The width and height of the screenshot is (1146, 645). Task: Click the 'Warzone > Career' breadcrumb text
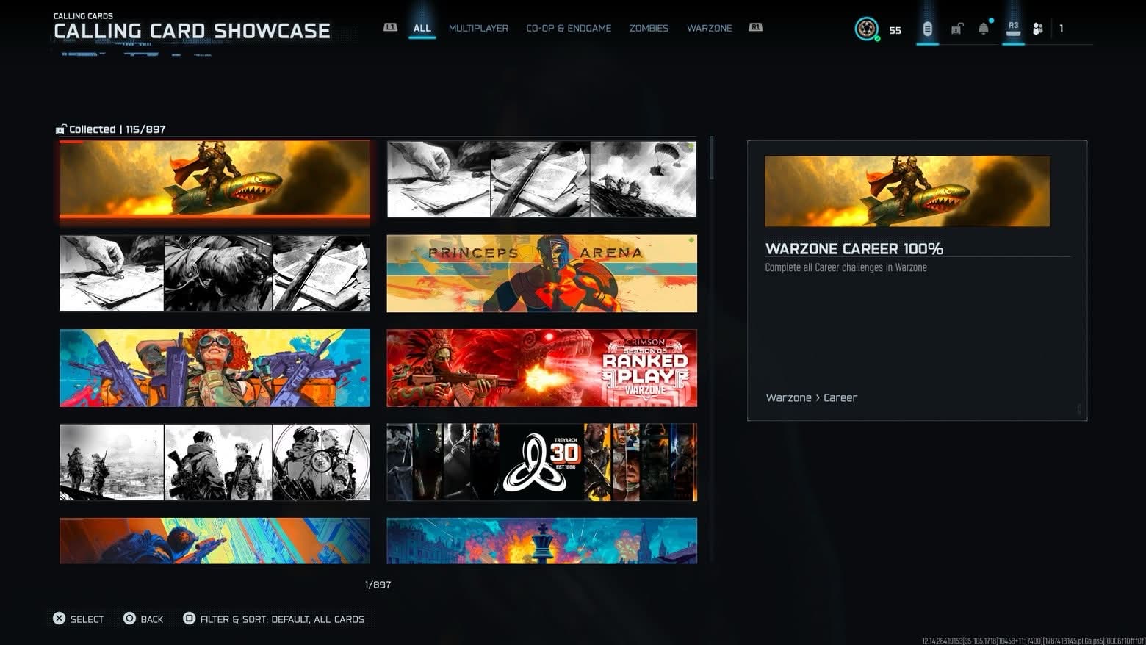coord(812,397)
